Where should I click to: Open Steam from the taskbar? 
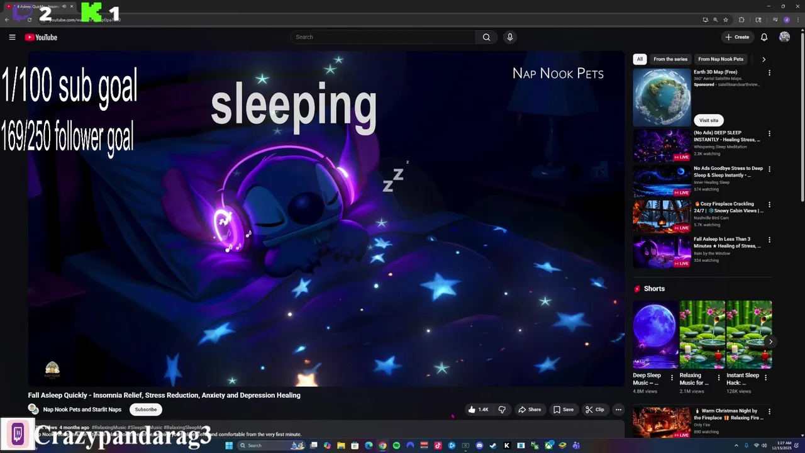coord(493,445)
